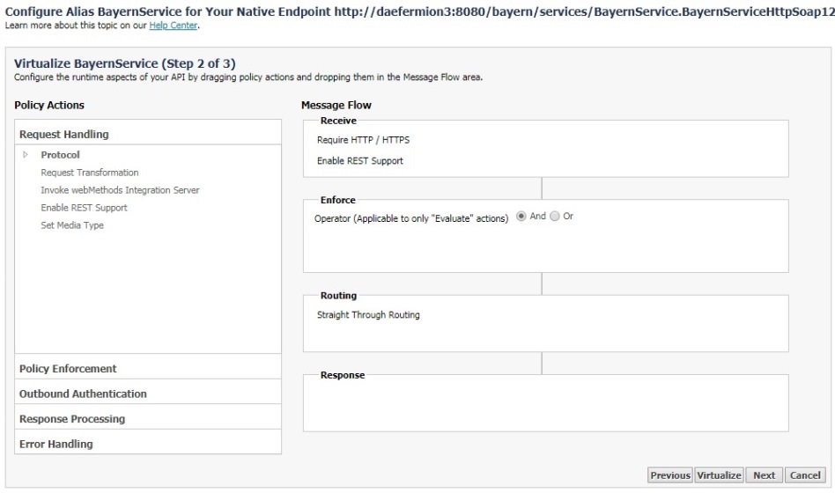Open the Help Center link
Image resolution: width=835 pixels, height=493 pixels.
173,25
